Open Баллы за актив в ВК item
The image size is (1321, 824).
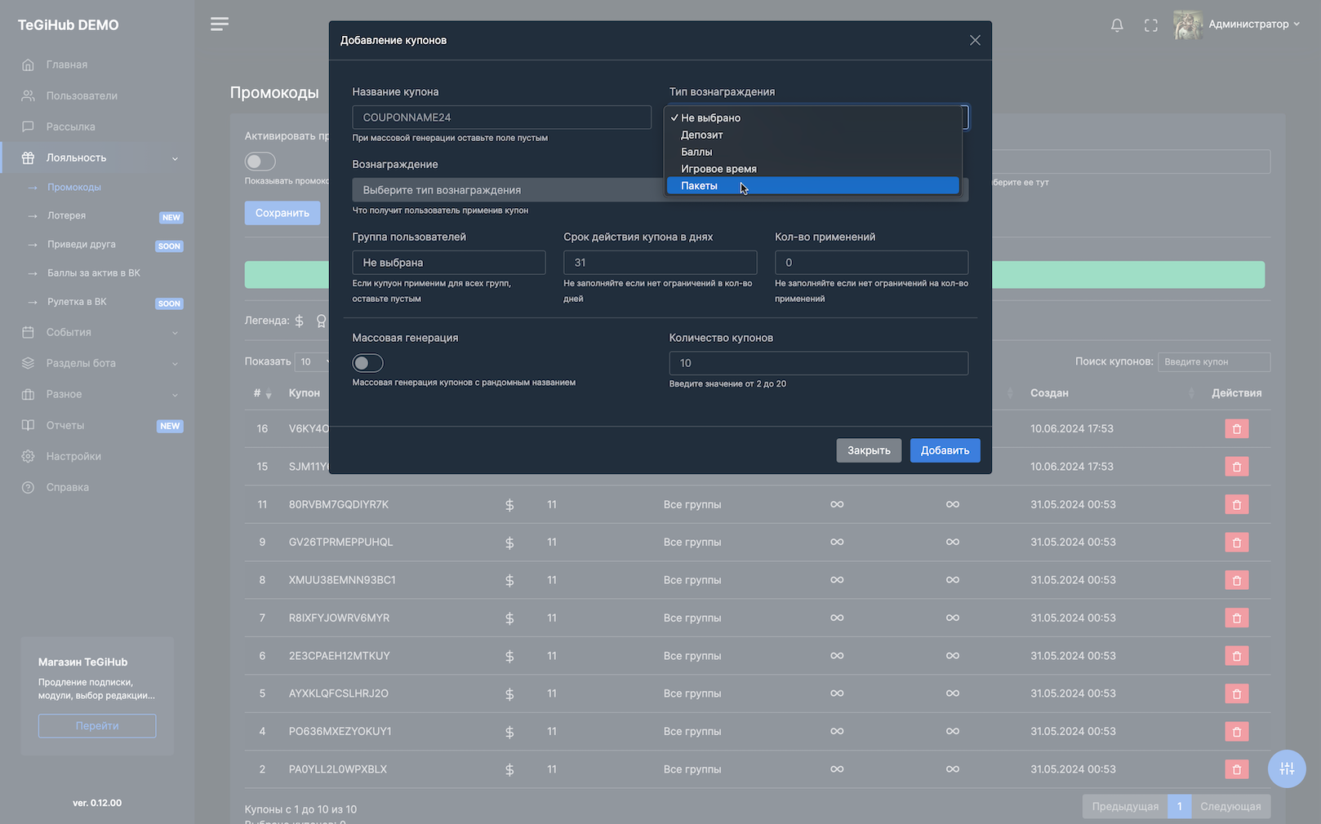(93, 272)
